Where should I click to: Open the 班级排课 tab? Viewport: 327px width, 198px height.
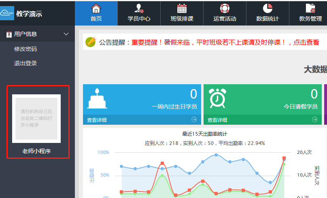pos(182,13)
